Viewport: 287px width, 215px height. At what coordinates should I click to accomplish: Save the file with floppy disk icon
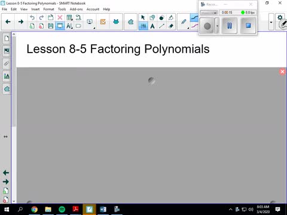point(51,26)
